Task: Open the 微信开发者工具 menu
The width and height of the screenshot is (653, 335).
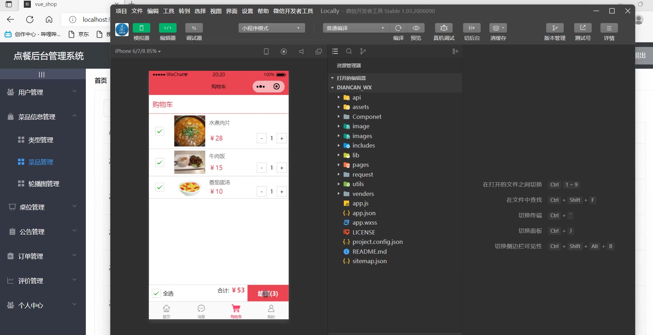Action: pos(293,11)
